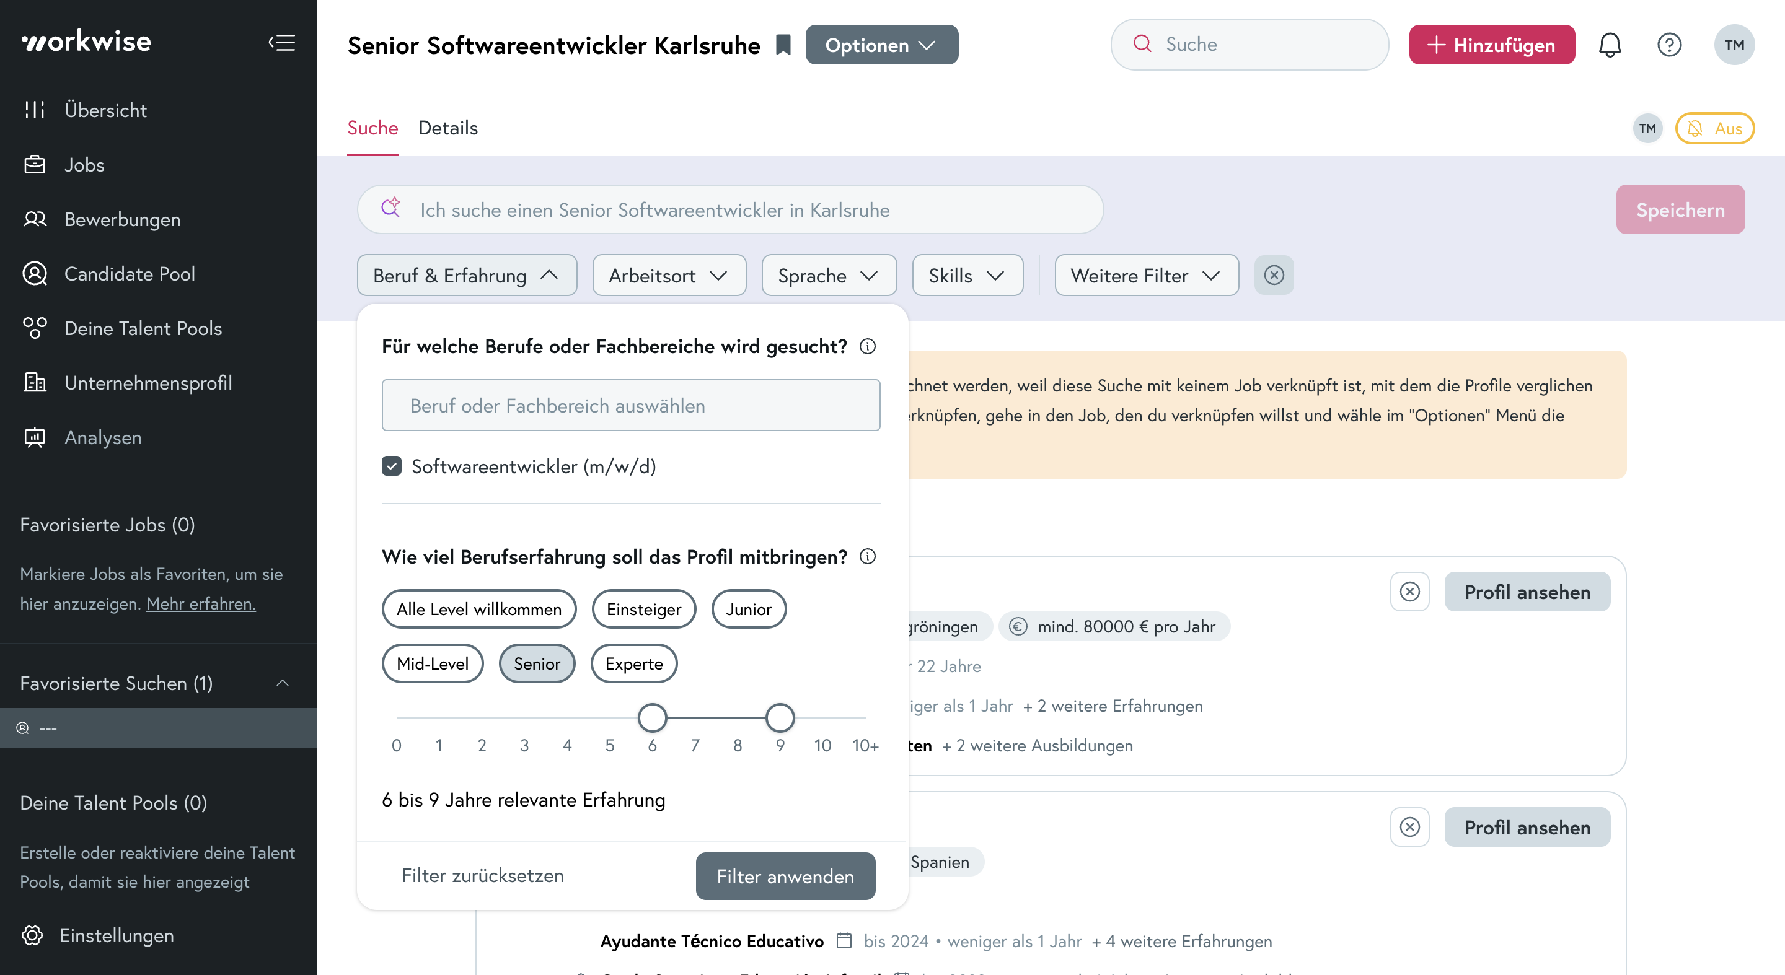Uncheck Softwareentwickler (m/w/d)
The image size is (1785, 975).
[392, 466]
